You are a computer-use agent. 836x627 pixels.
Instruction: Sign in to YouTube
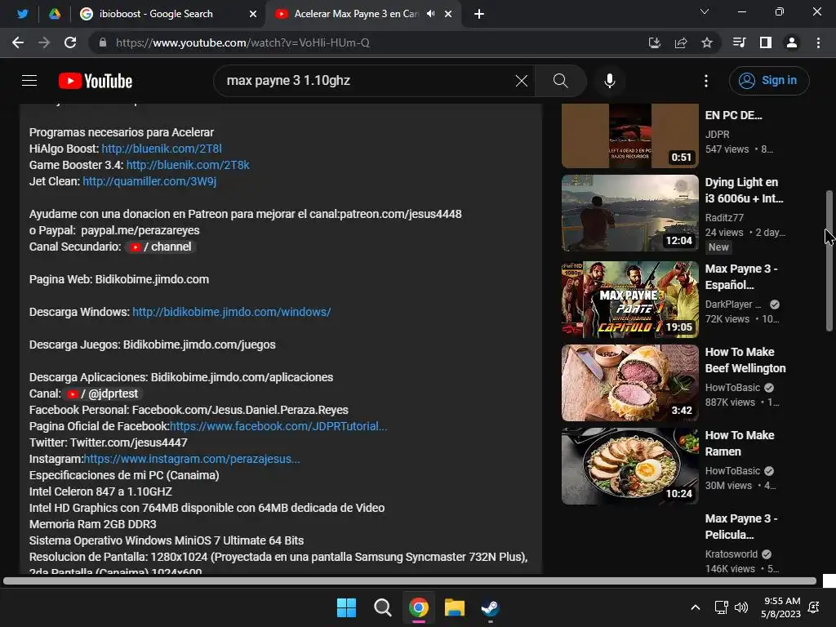(x=769, y=81)
